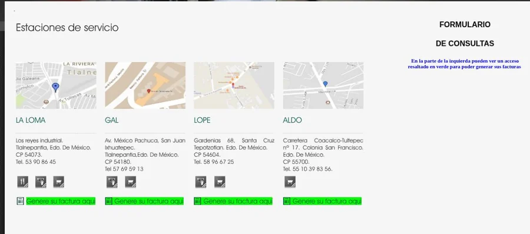This screenshot has height=234, width=530.
Task: View the LOPE station map image
Action: point(234,85)
